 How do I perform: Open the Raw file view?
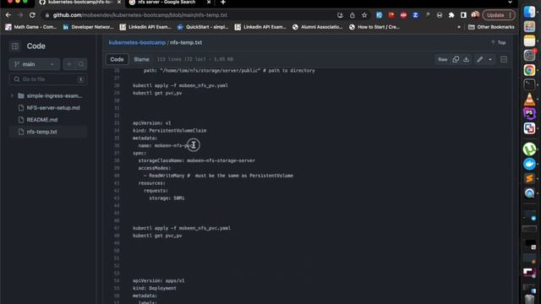442,59
